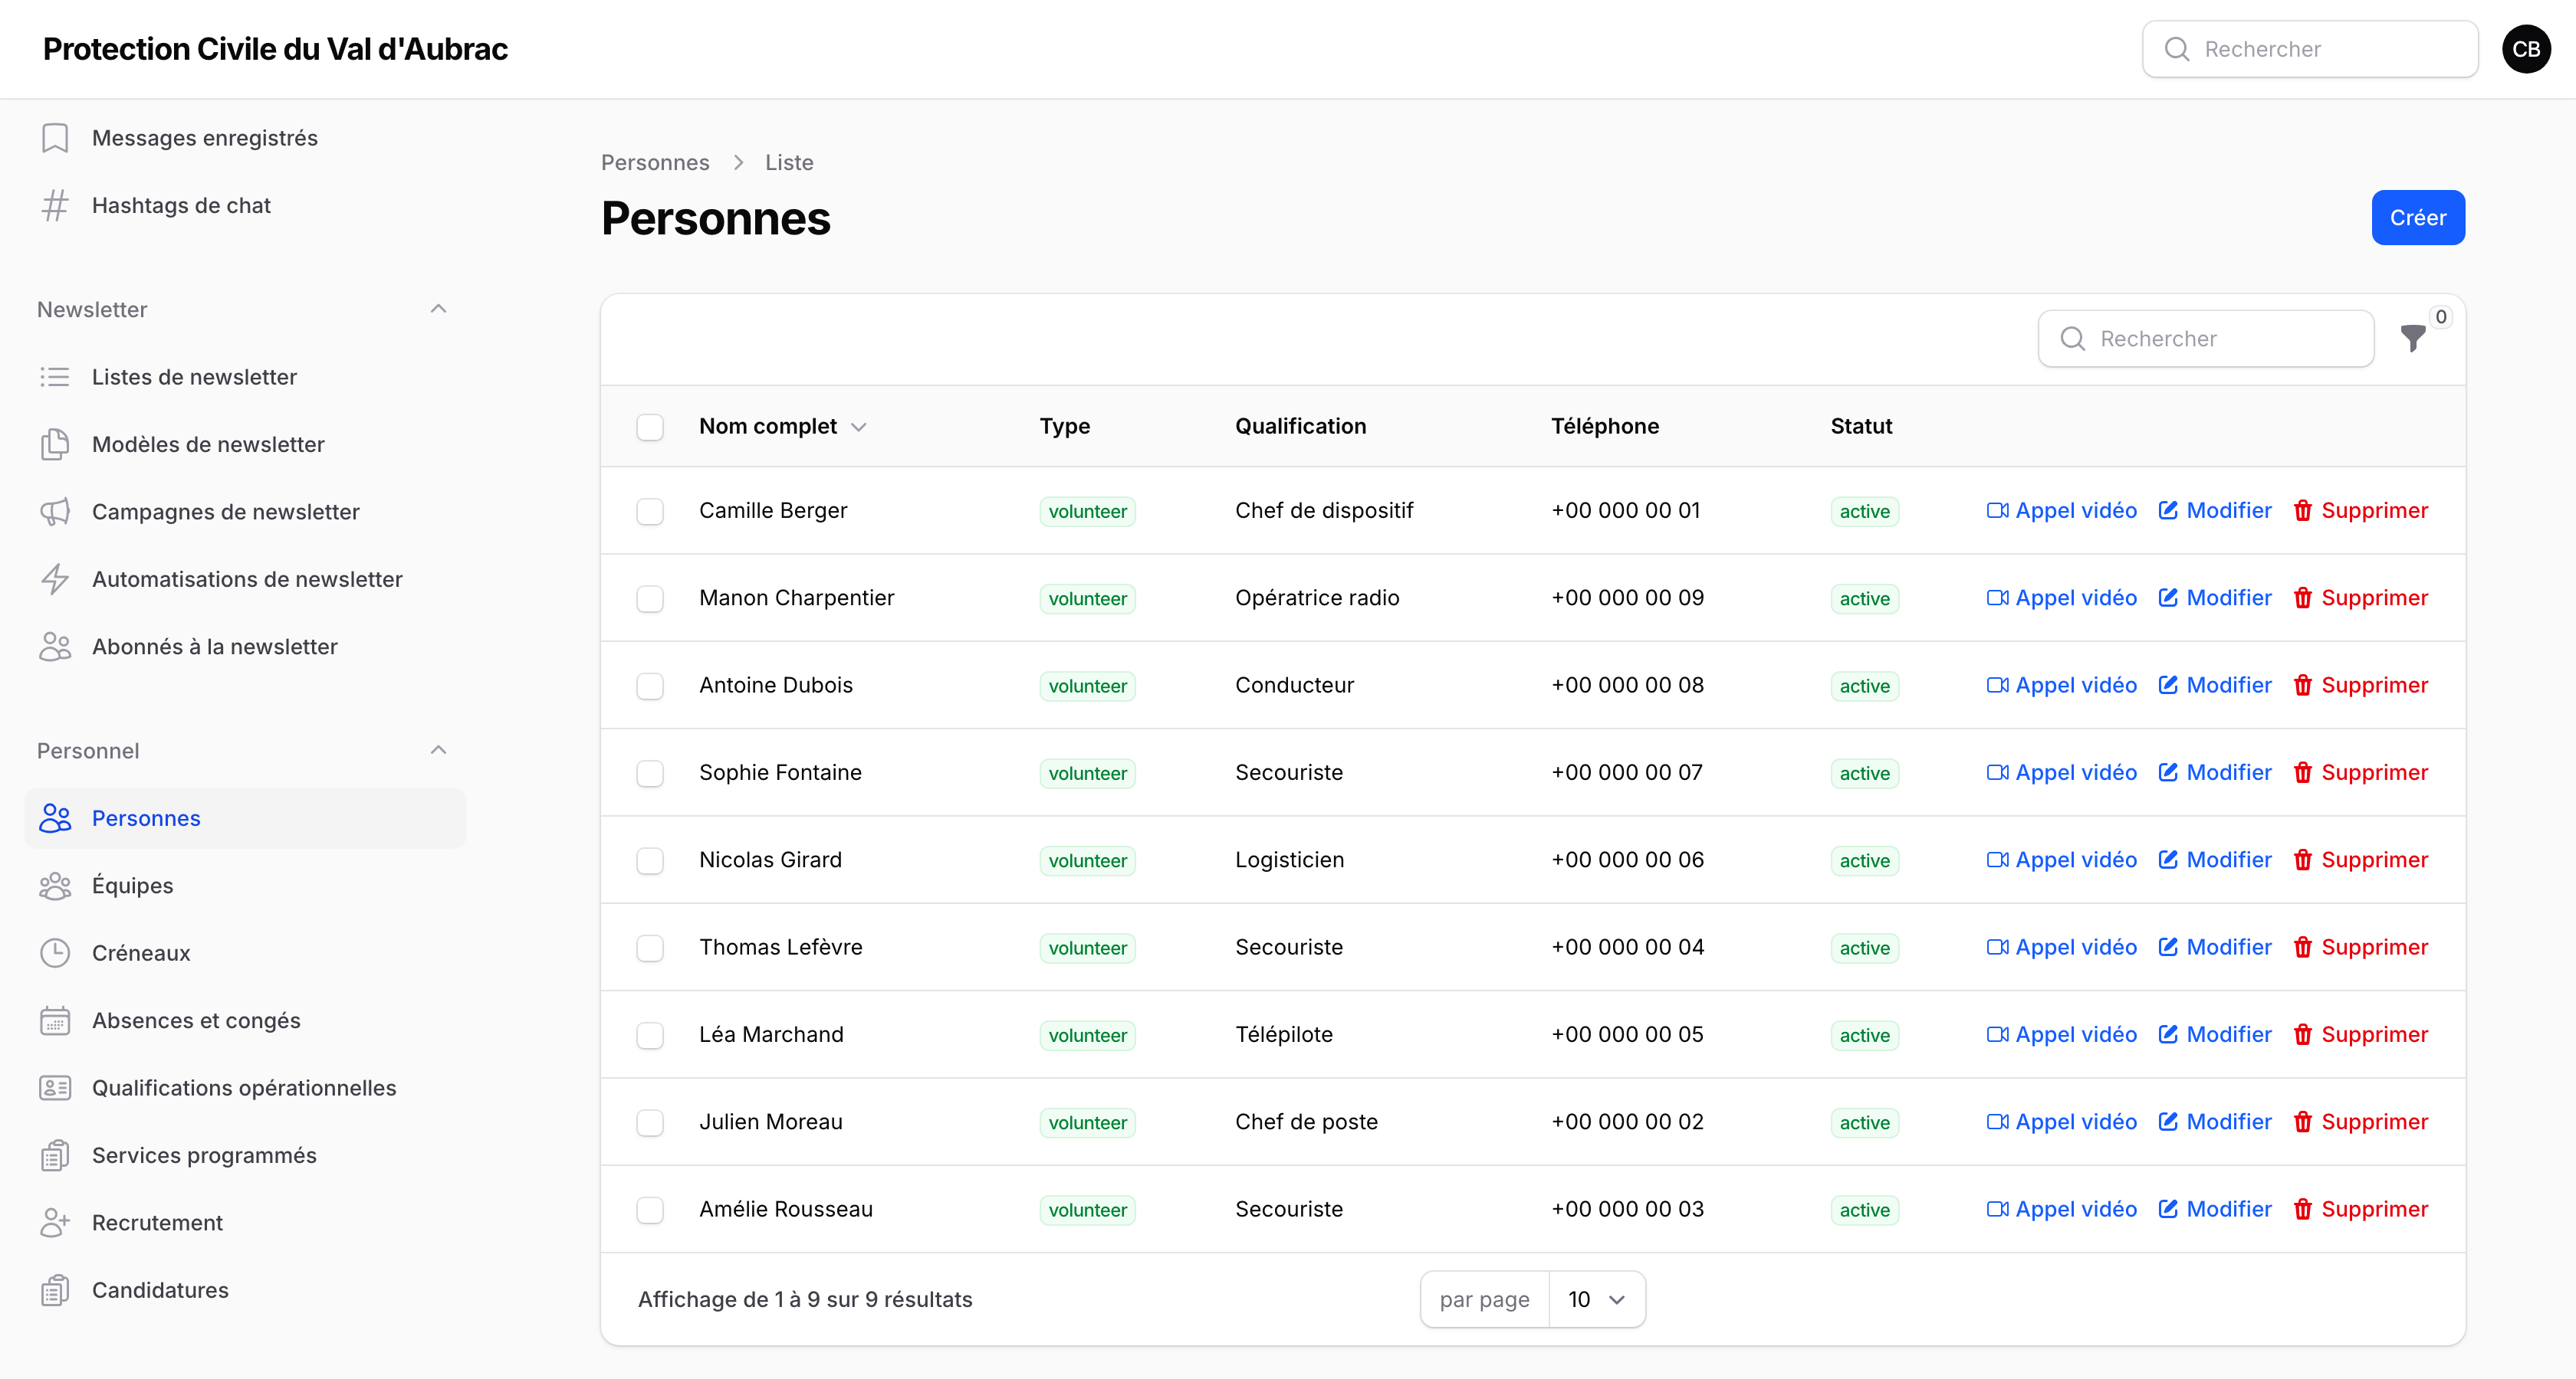Click the Créneaux clock icon
Image resolution: width=2576 pixels, height=1379 pixels.
point(55,953)
